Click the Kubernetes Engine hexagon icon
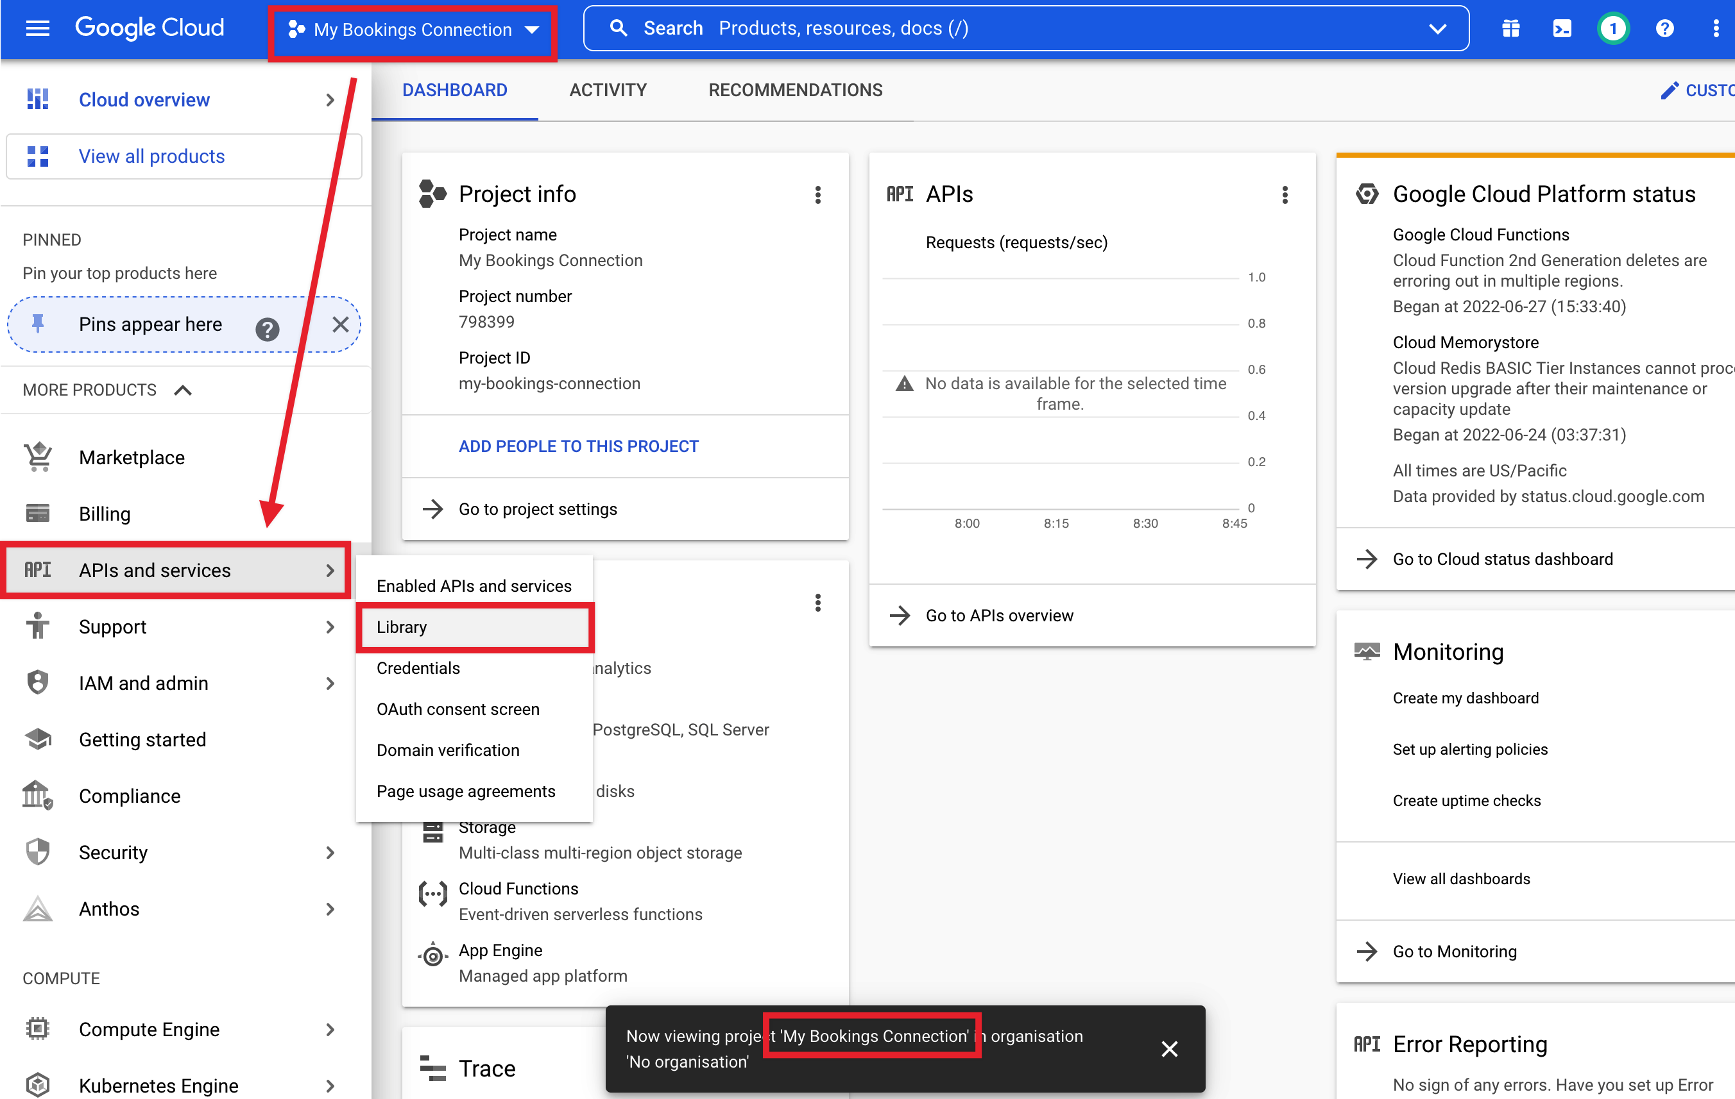Viewport: 1735px width, 1099px height. 37,1085
